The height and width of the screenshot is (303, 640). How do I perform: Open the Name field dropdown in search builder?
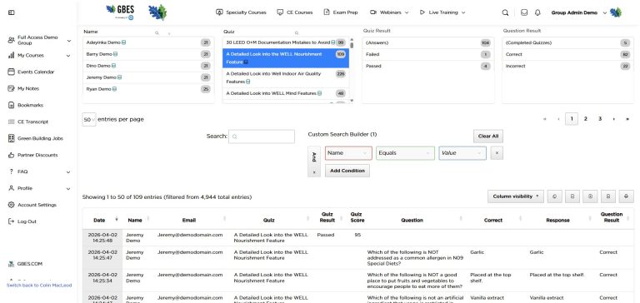[x=348, y=153]
